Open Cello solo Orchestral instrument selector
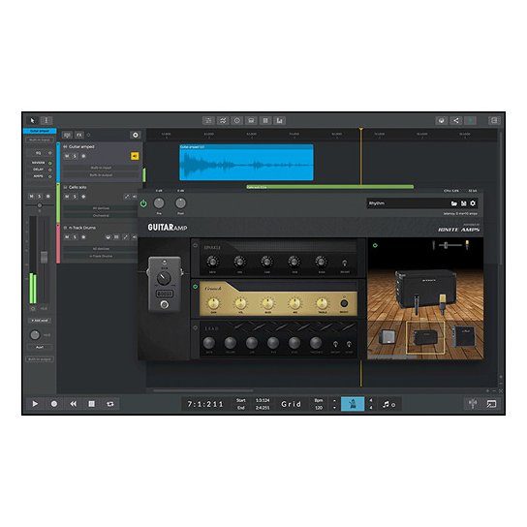The width and height of the screenshot is (527, 527). [x=101, y=215]
